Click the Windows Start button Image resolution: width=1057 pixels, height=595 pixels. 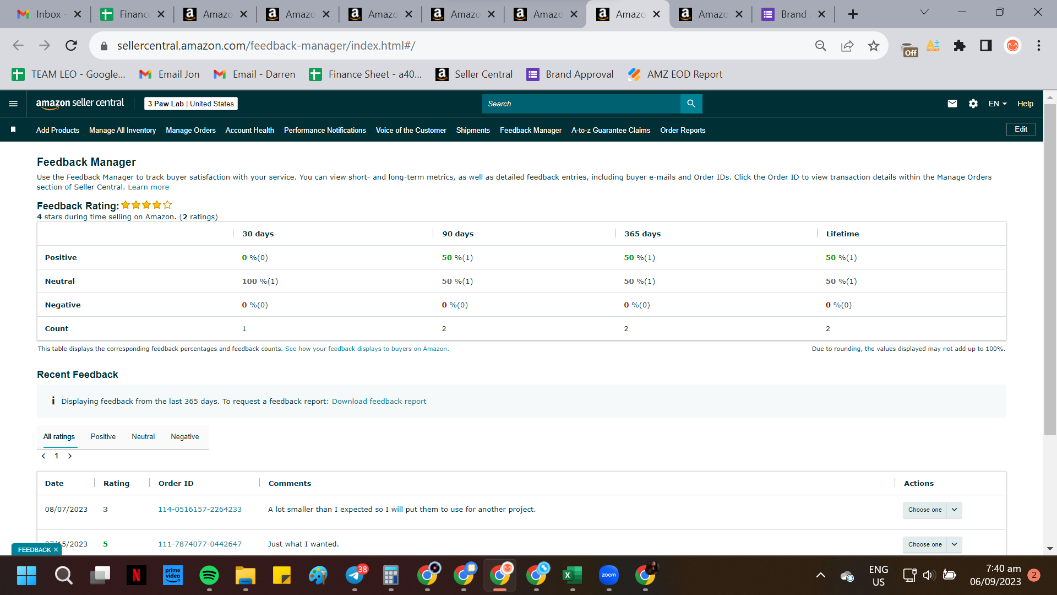tap(26, 576)
